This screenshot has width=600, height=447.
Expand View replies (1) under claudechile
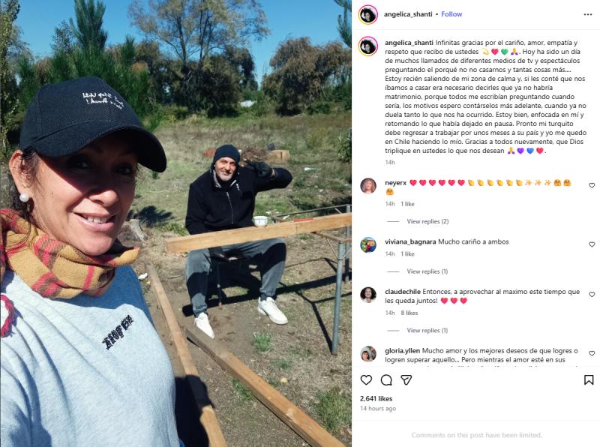[427, 330]
